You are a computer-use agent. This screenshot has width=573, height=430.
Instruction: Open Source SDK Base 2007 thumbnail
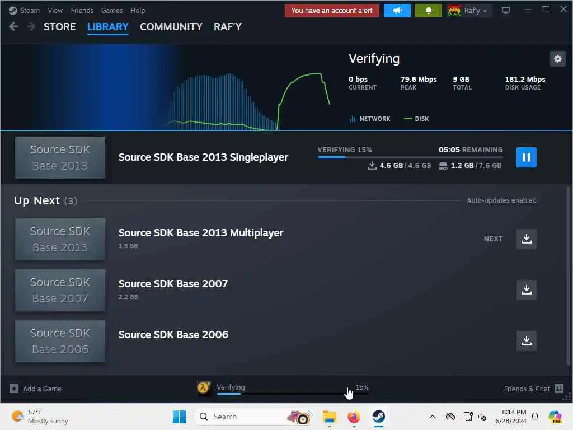pyautogui.click(x=60, y=291)
